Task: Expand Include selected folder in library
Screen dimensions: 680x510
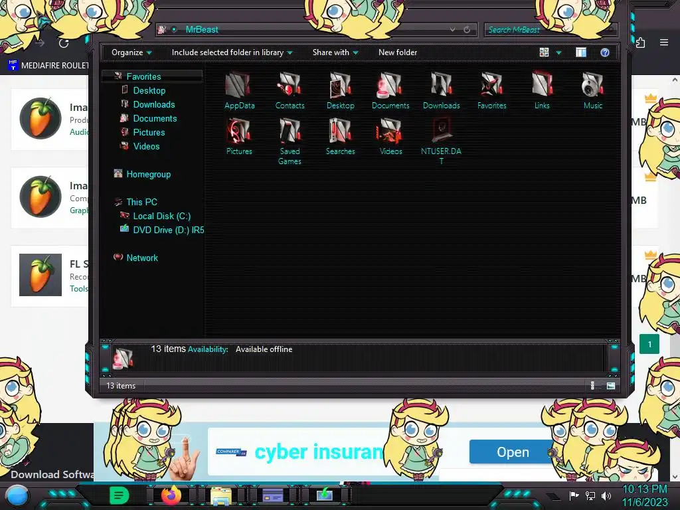Action: click(x=232, y=52)
